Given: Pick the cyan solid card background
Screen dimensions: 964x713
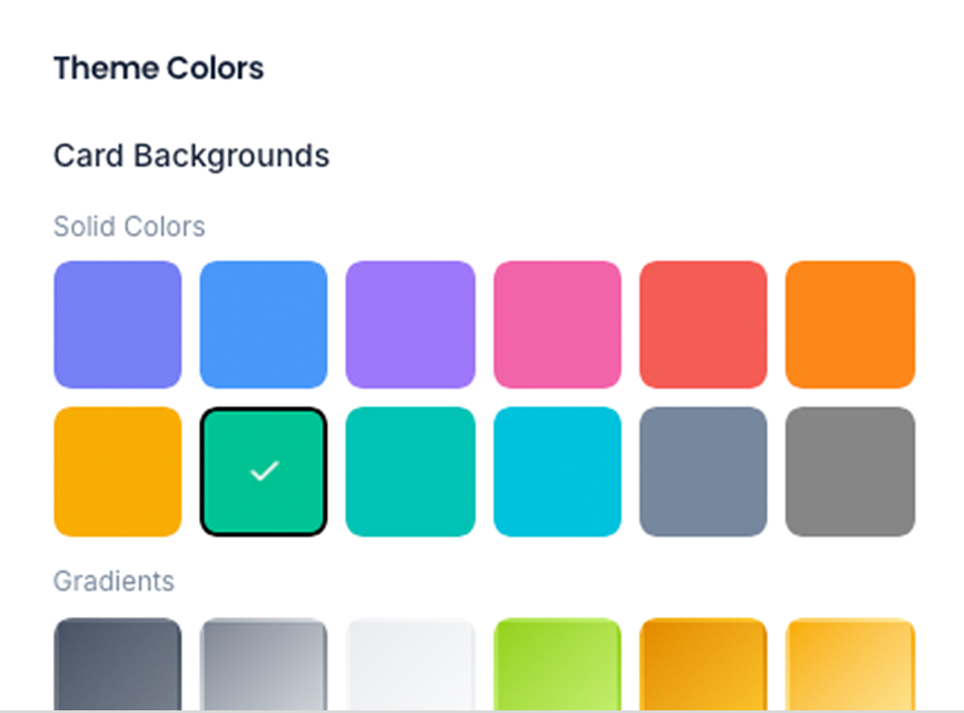Looking at the screenshot, I should pos(557,471).
